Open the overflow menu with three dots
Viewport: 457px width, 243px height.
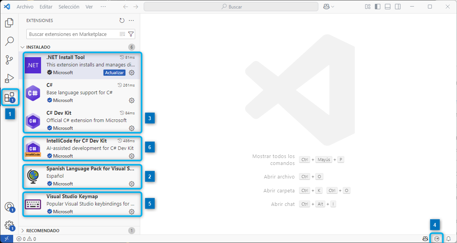(103, 7)
